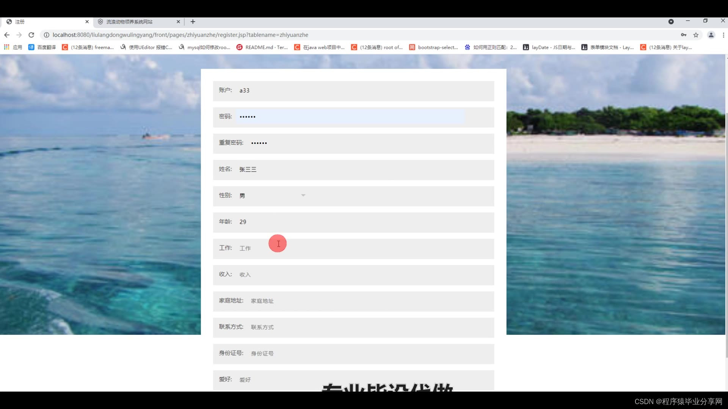The height and width of the screenshot is (409, 728).
Task: Reload the registration page
Action: (31, 35)
